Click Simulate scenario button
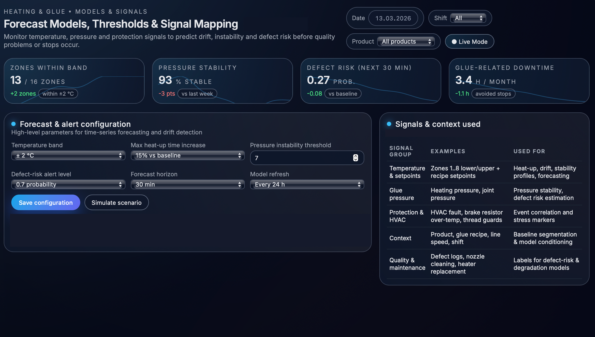This screenshot has height=337, width=595. coord(117,202)
